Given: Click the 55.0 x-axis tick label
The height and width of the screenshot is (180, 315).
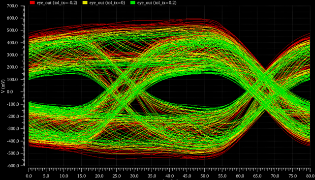Looking at the screenshot, I should [x=222, y=176].
